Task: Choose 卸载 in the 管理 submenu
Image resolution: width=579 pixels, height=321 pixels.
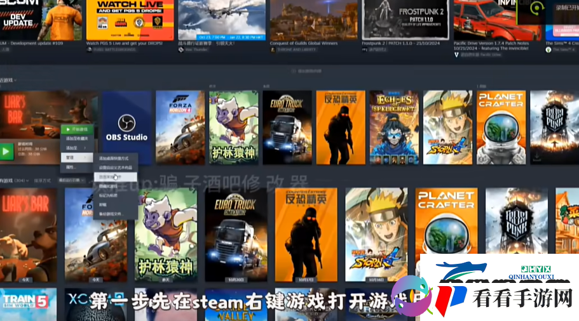Action: 115,204
